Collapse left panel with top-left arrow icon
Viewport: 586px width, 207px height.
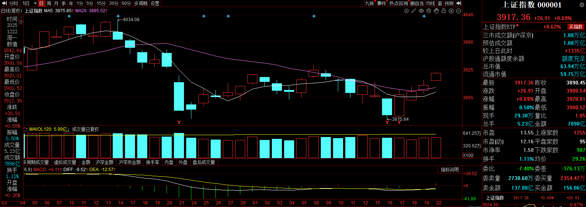4,3
